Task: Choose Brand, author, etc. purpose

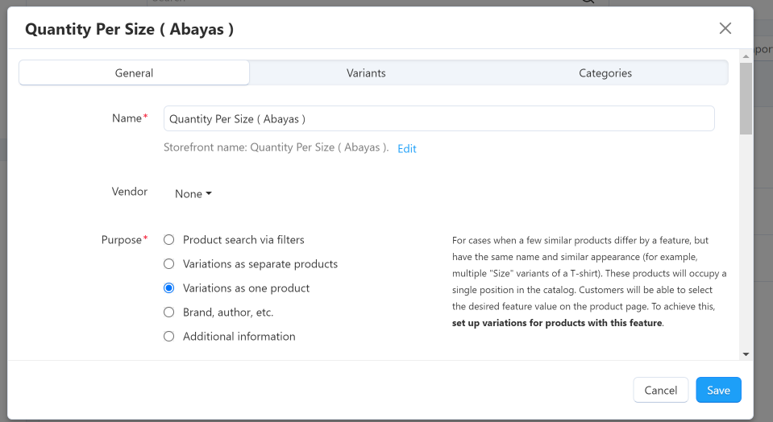Action: [x=169, y=312]
